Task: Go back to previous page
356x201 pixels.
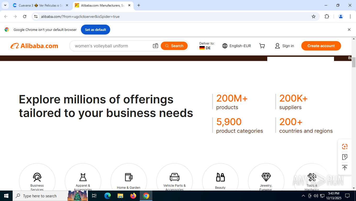Action: coord(6,16)
